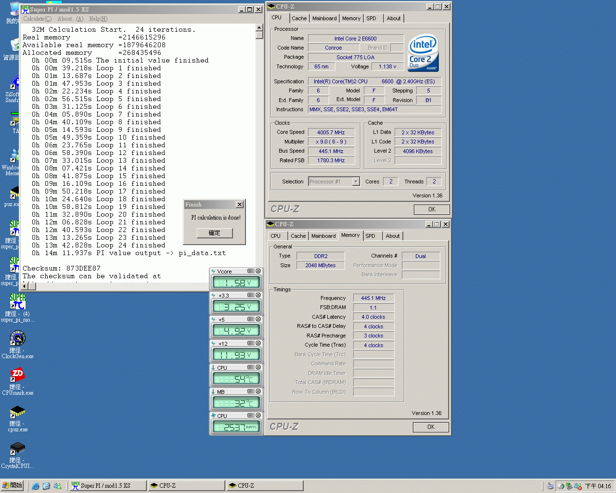Click the Memory Size 2048 MBytes value

(x=321, y=265)
